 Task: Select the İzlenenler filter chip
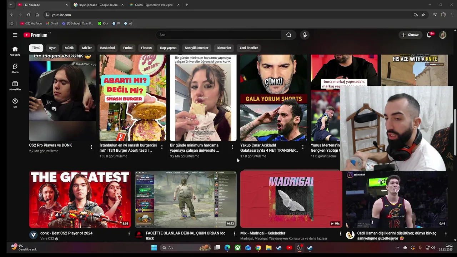coord(224,48)
